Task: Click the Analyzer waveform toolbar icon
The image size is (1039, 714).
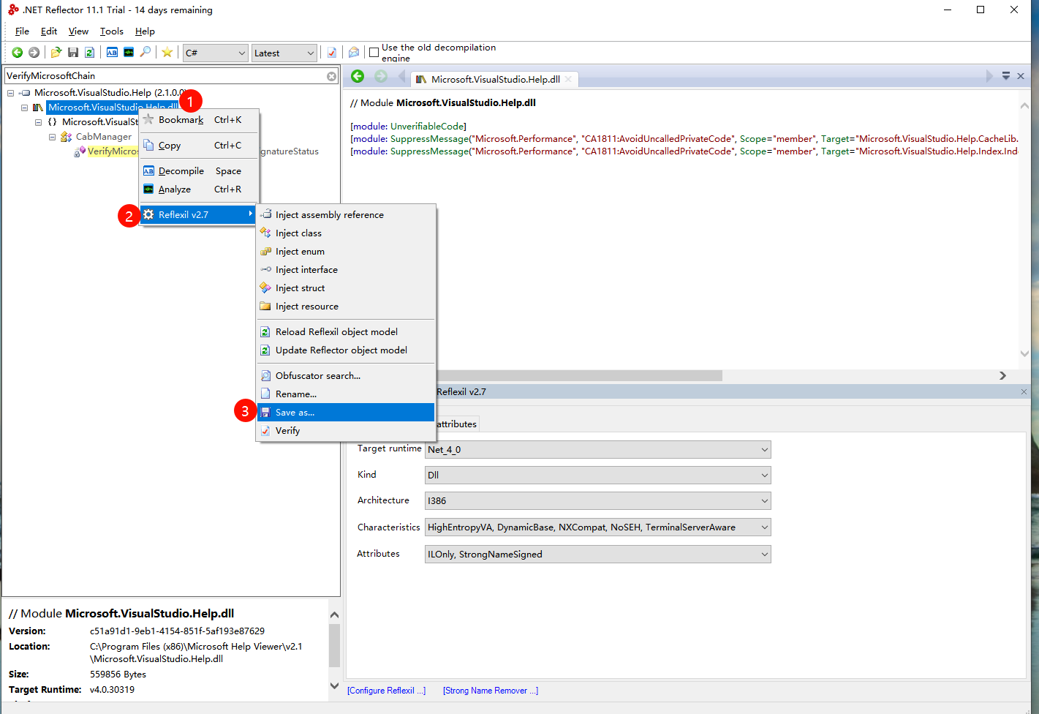Action: 129,53
